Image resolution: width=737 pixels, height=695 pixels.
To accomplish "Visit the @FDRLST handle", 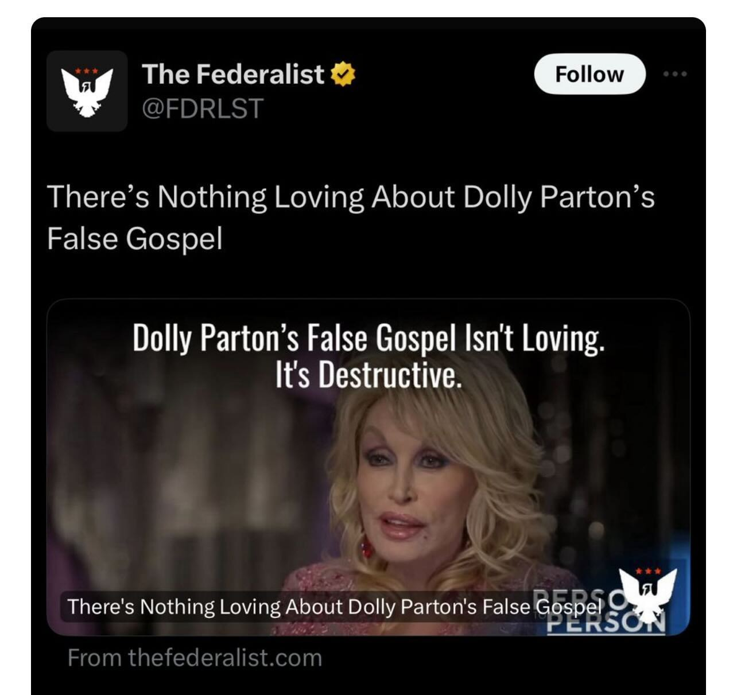I will [203, 108].
